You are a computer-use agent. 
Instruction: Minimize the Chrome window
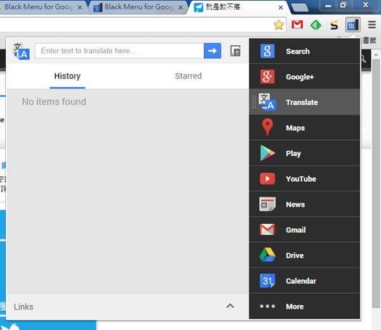(x=328, y=5)
